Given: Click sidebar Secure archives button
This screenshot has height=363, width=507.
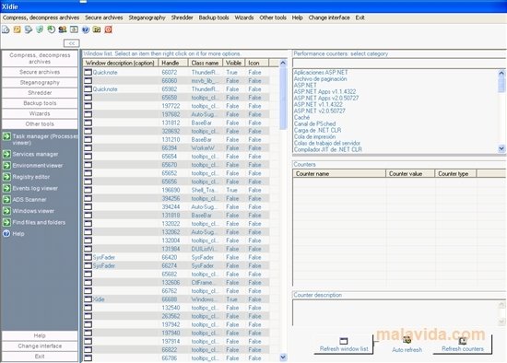Looking at the screenshot, I should pyautogui.click(x=40, y=72).
